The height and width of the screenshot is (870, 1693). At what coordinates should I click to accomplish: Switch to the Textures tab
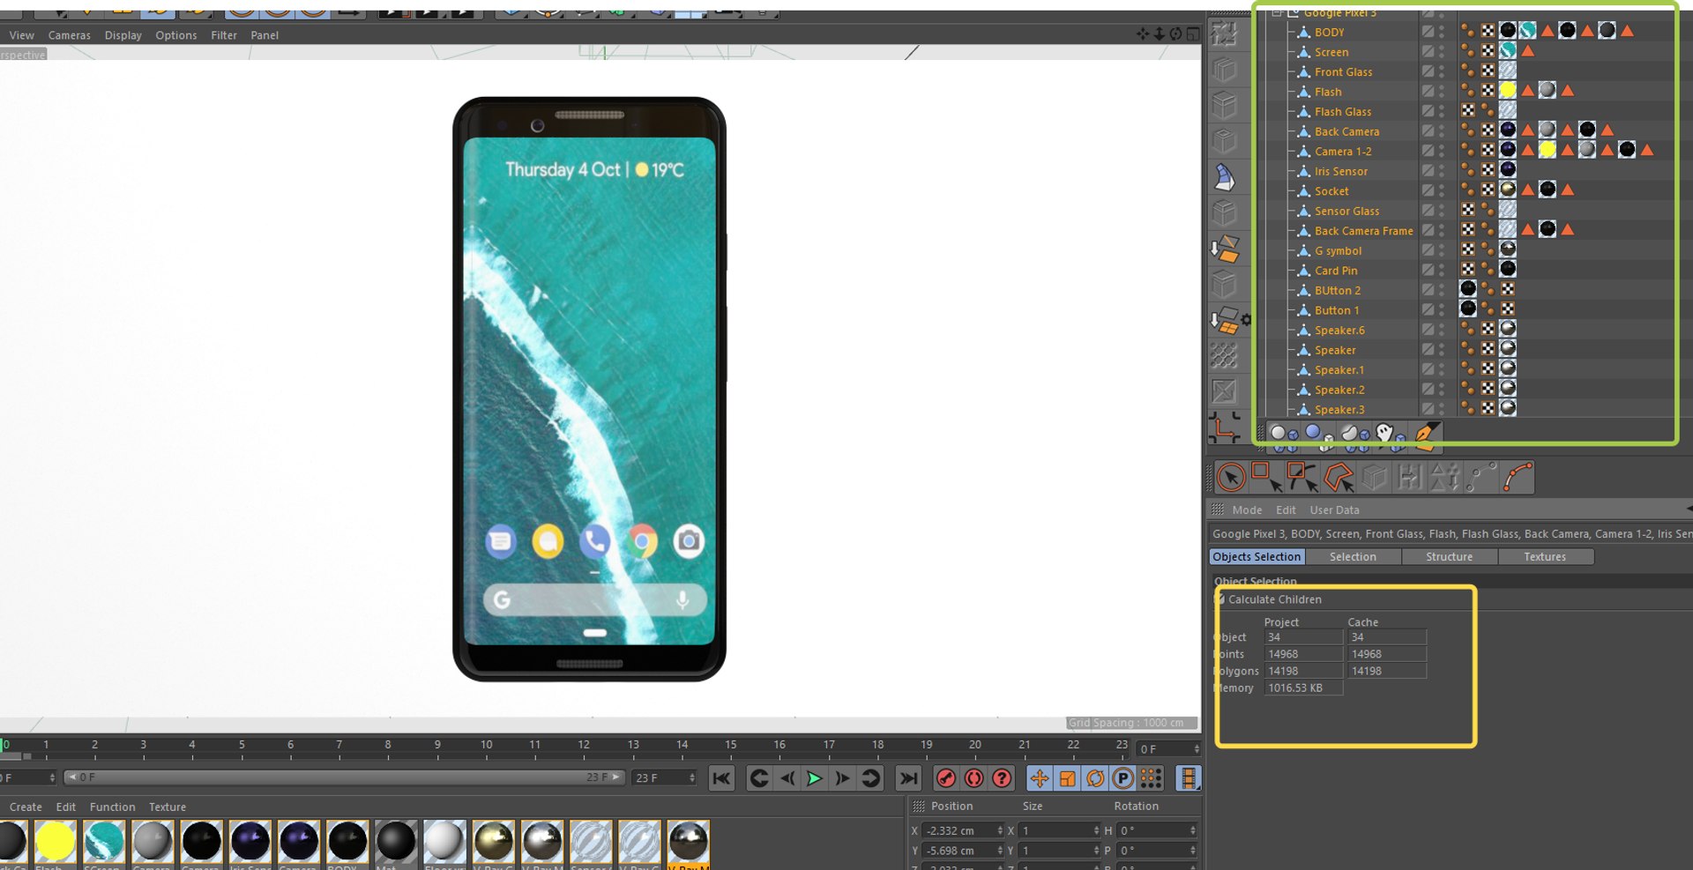pos(1545,556)
